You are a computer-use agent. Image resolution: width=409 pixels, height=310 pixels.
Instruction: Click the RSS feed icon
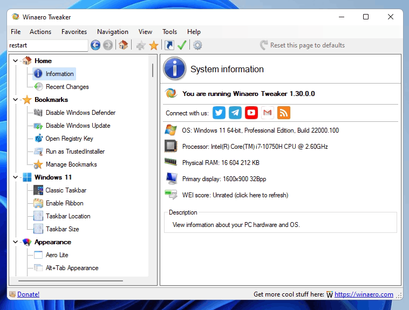(284, 113)
